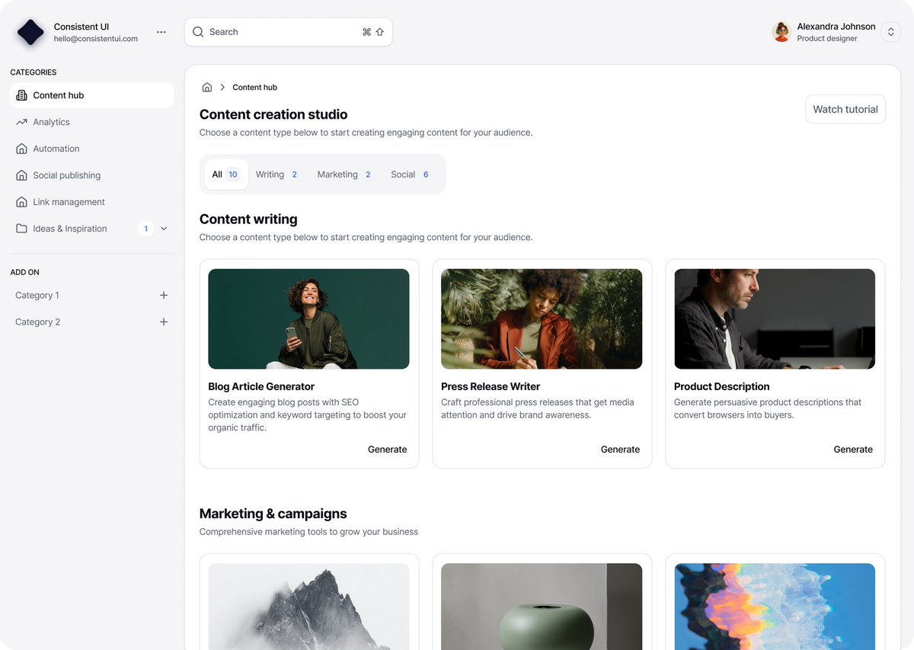Open Link management in sidebar
The image size is (914, 650).
click(92, 202)
